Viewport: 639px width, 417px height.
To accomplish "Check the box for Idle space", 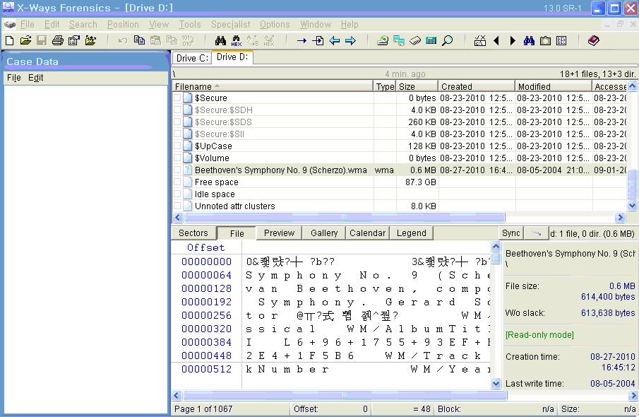I will (x=177, y=194).
